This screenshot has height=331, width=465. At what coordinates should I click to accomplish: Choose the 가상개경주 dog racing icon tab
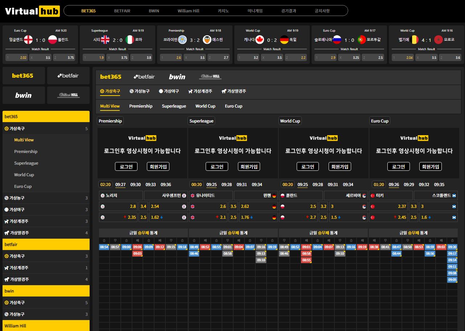(x=200, y=91)
